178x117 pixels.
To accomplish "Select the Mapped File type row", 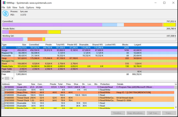I will [89, 53].
